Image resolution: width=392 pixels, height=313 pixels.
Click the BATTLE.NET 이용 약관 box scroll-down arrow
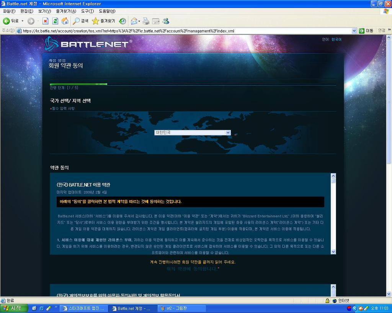[x=333, y=252]
